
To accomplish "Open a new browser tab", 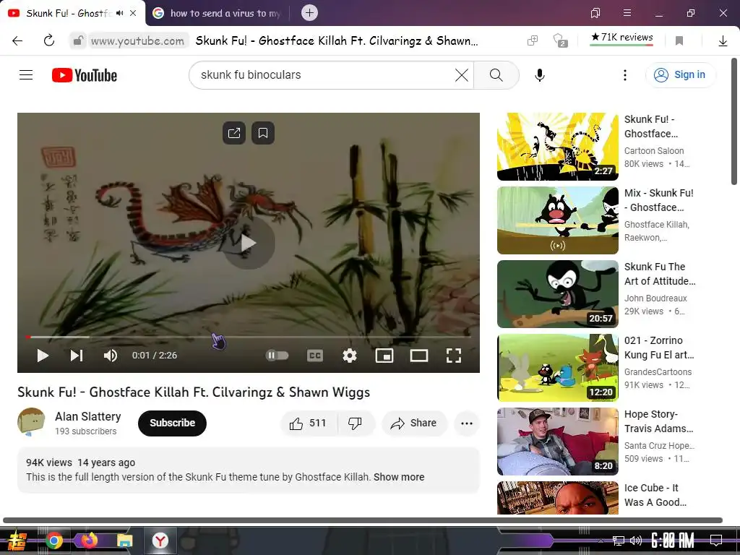I will [x=309, y=13].
